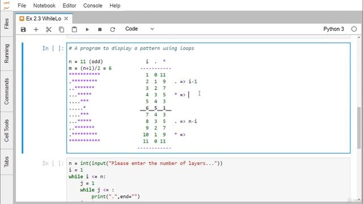Cut the selected cell with scissors icon
Image resolution: width=363 pixels, height=204 pixels.
click(x=49, y=29)
